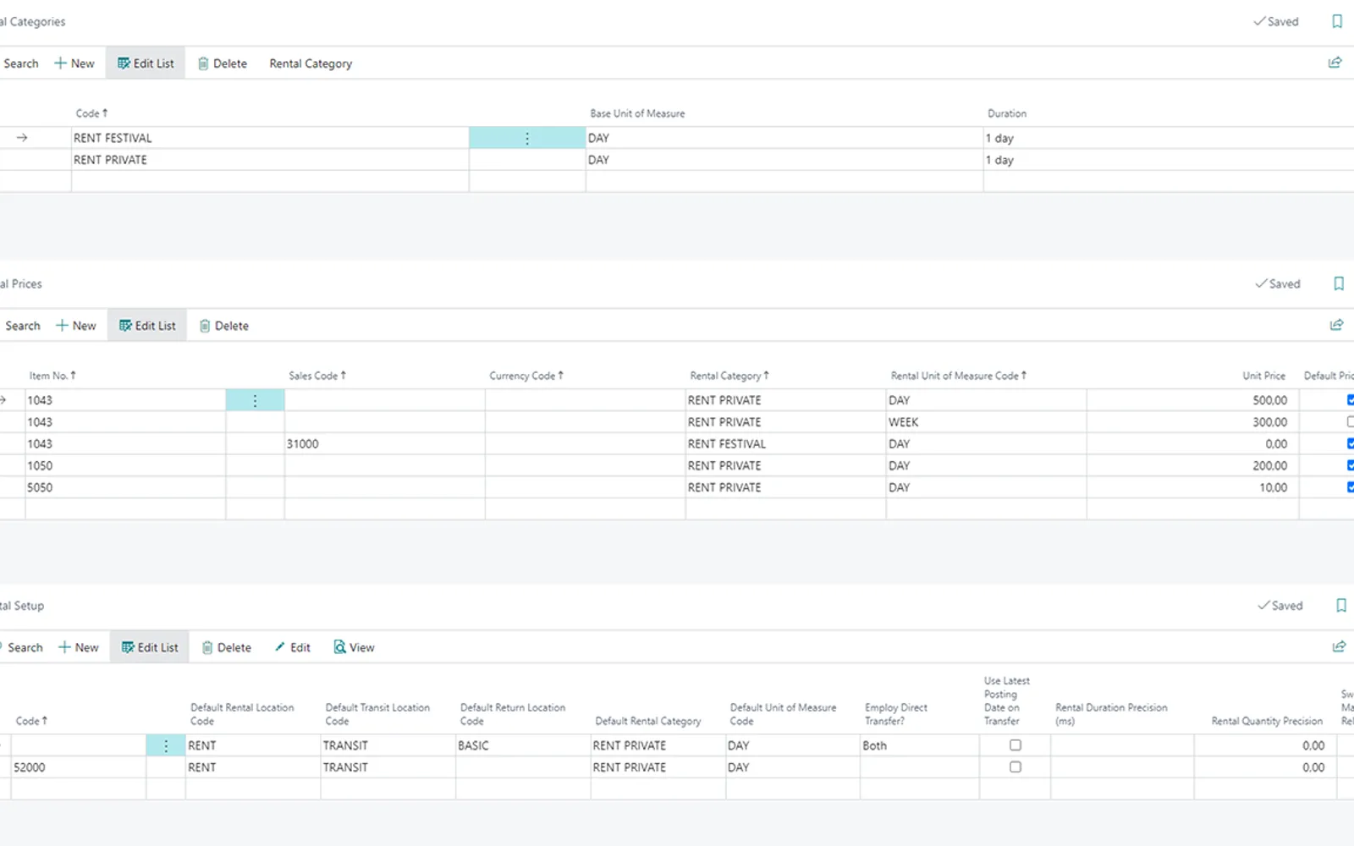The width and height of the screenshot is (1354, 846).
Task: Click Search in Rental Setup toolbar
Action: pyautogui.click(x=25, y=647)
